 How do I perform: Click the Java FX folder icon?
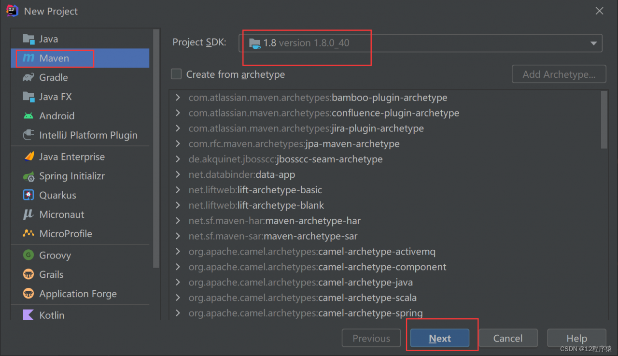28,97
